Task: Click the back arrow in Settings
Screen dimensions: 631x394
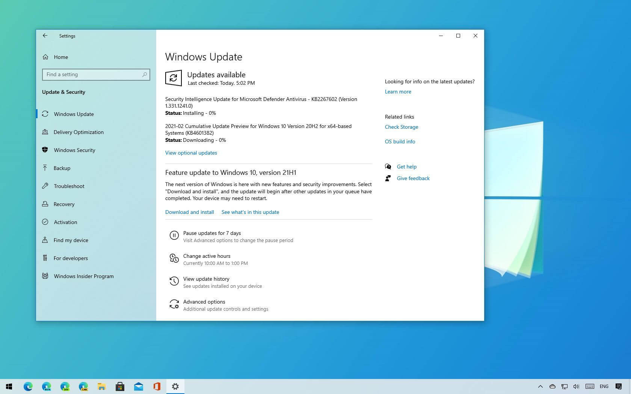Action: coord(45,36)
